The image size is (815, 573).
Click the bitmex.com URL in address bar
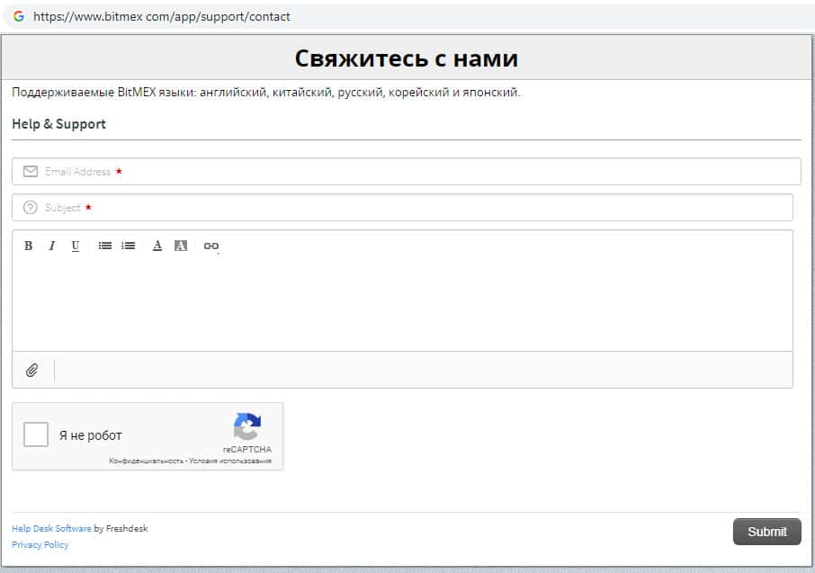pos(162,16)
